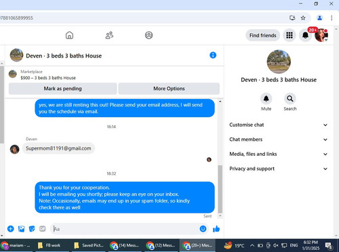Expand Media, files and links section
The image size is (339, 252).
pos(279,154)
